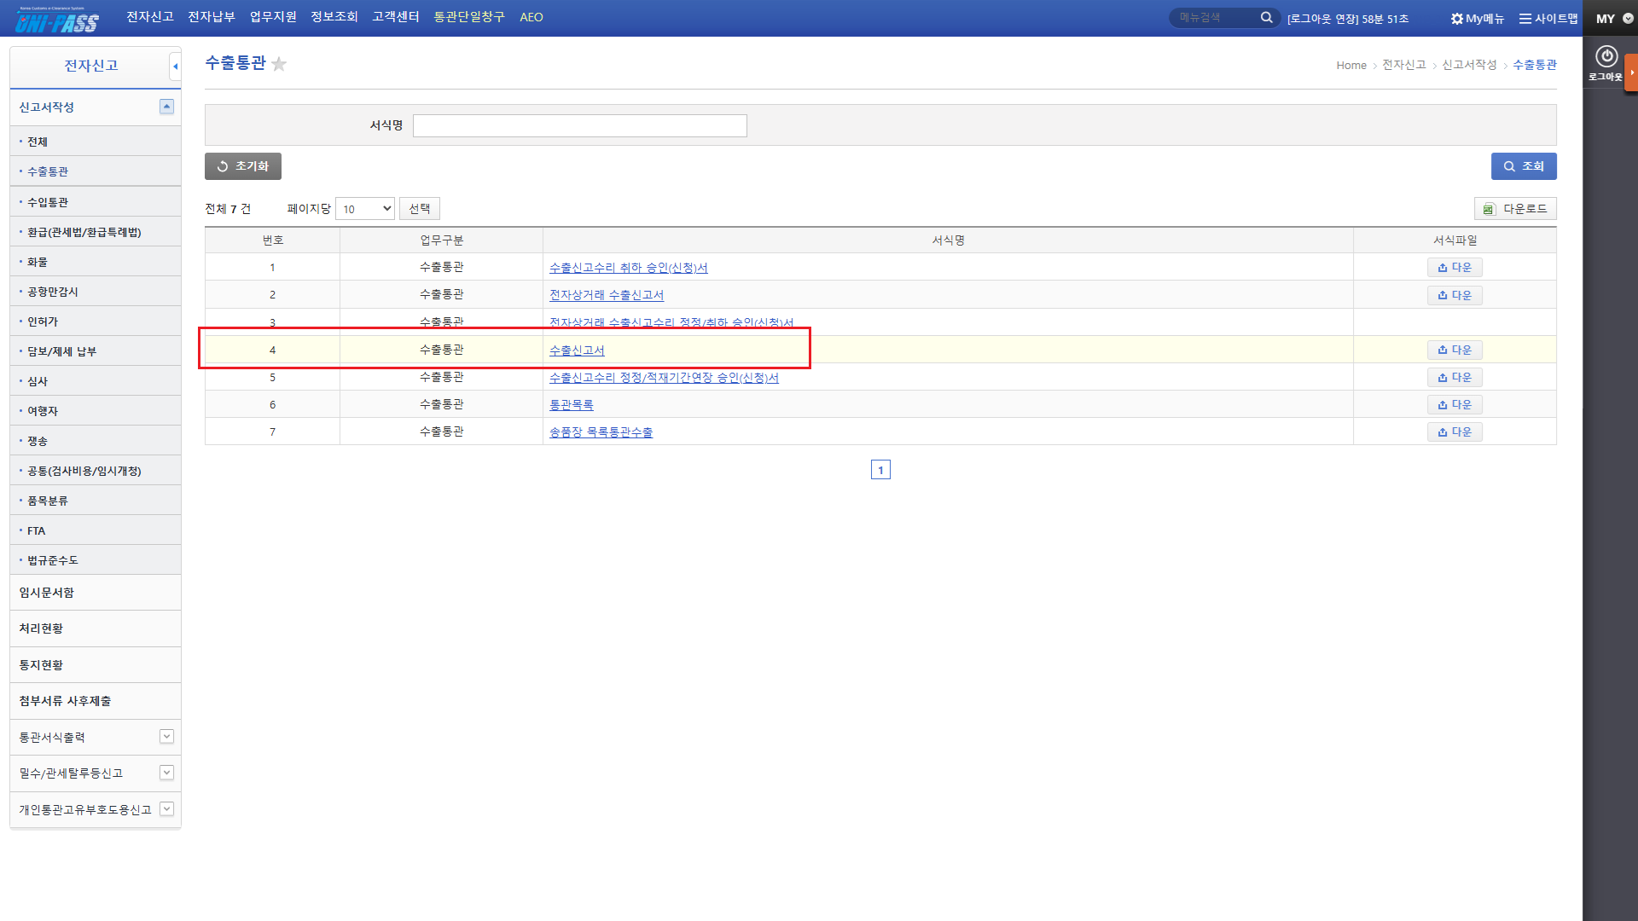
Task: Open the 사이트맵 hamburger menu
Action: click(1525, 19)
